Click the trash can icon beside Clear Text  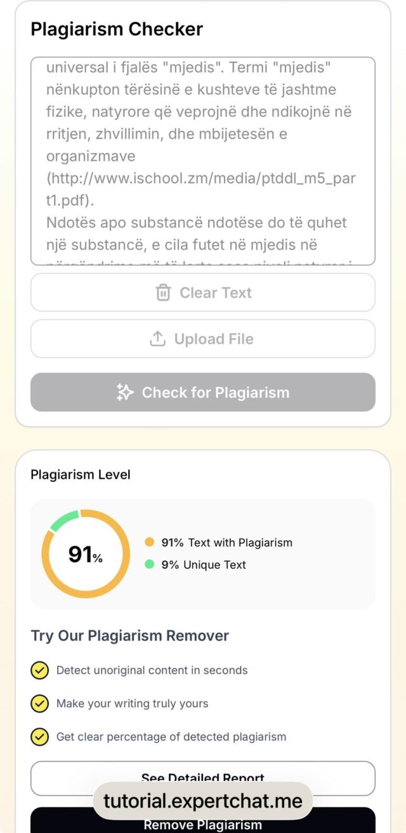pos(163,293)
